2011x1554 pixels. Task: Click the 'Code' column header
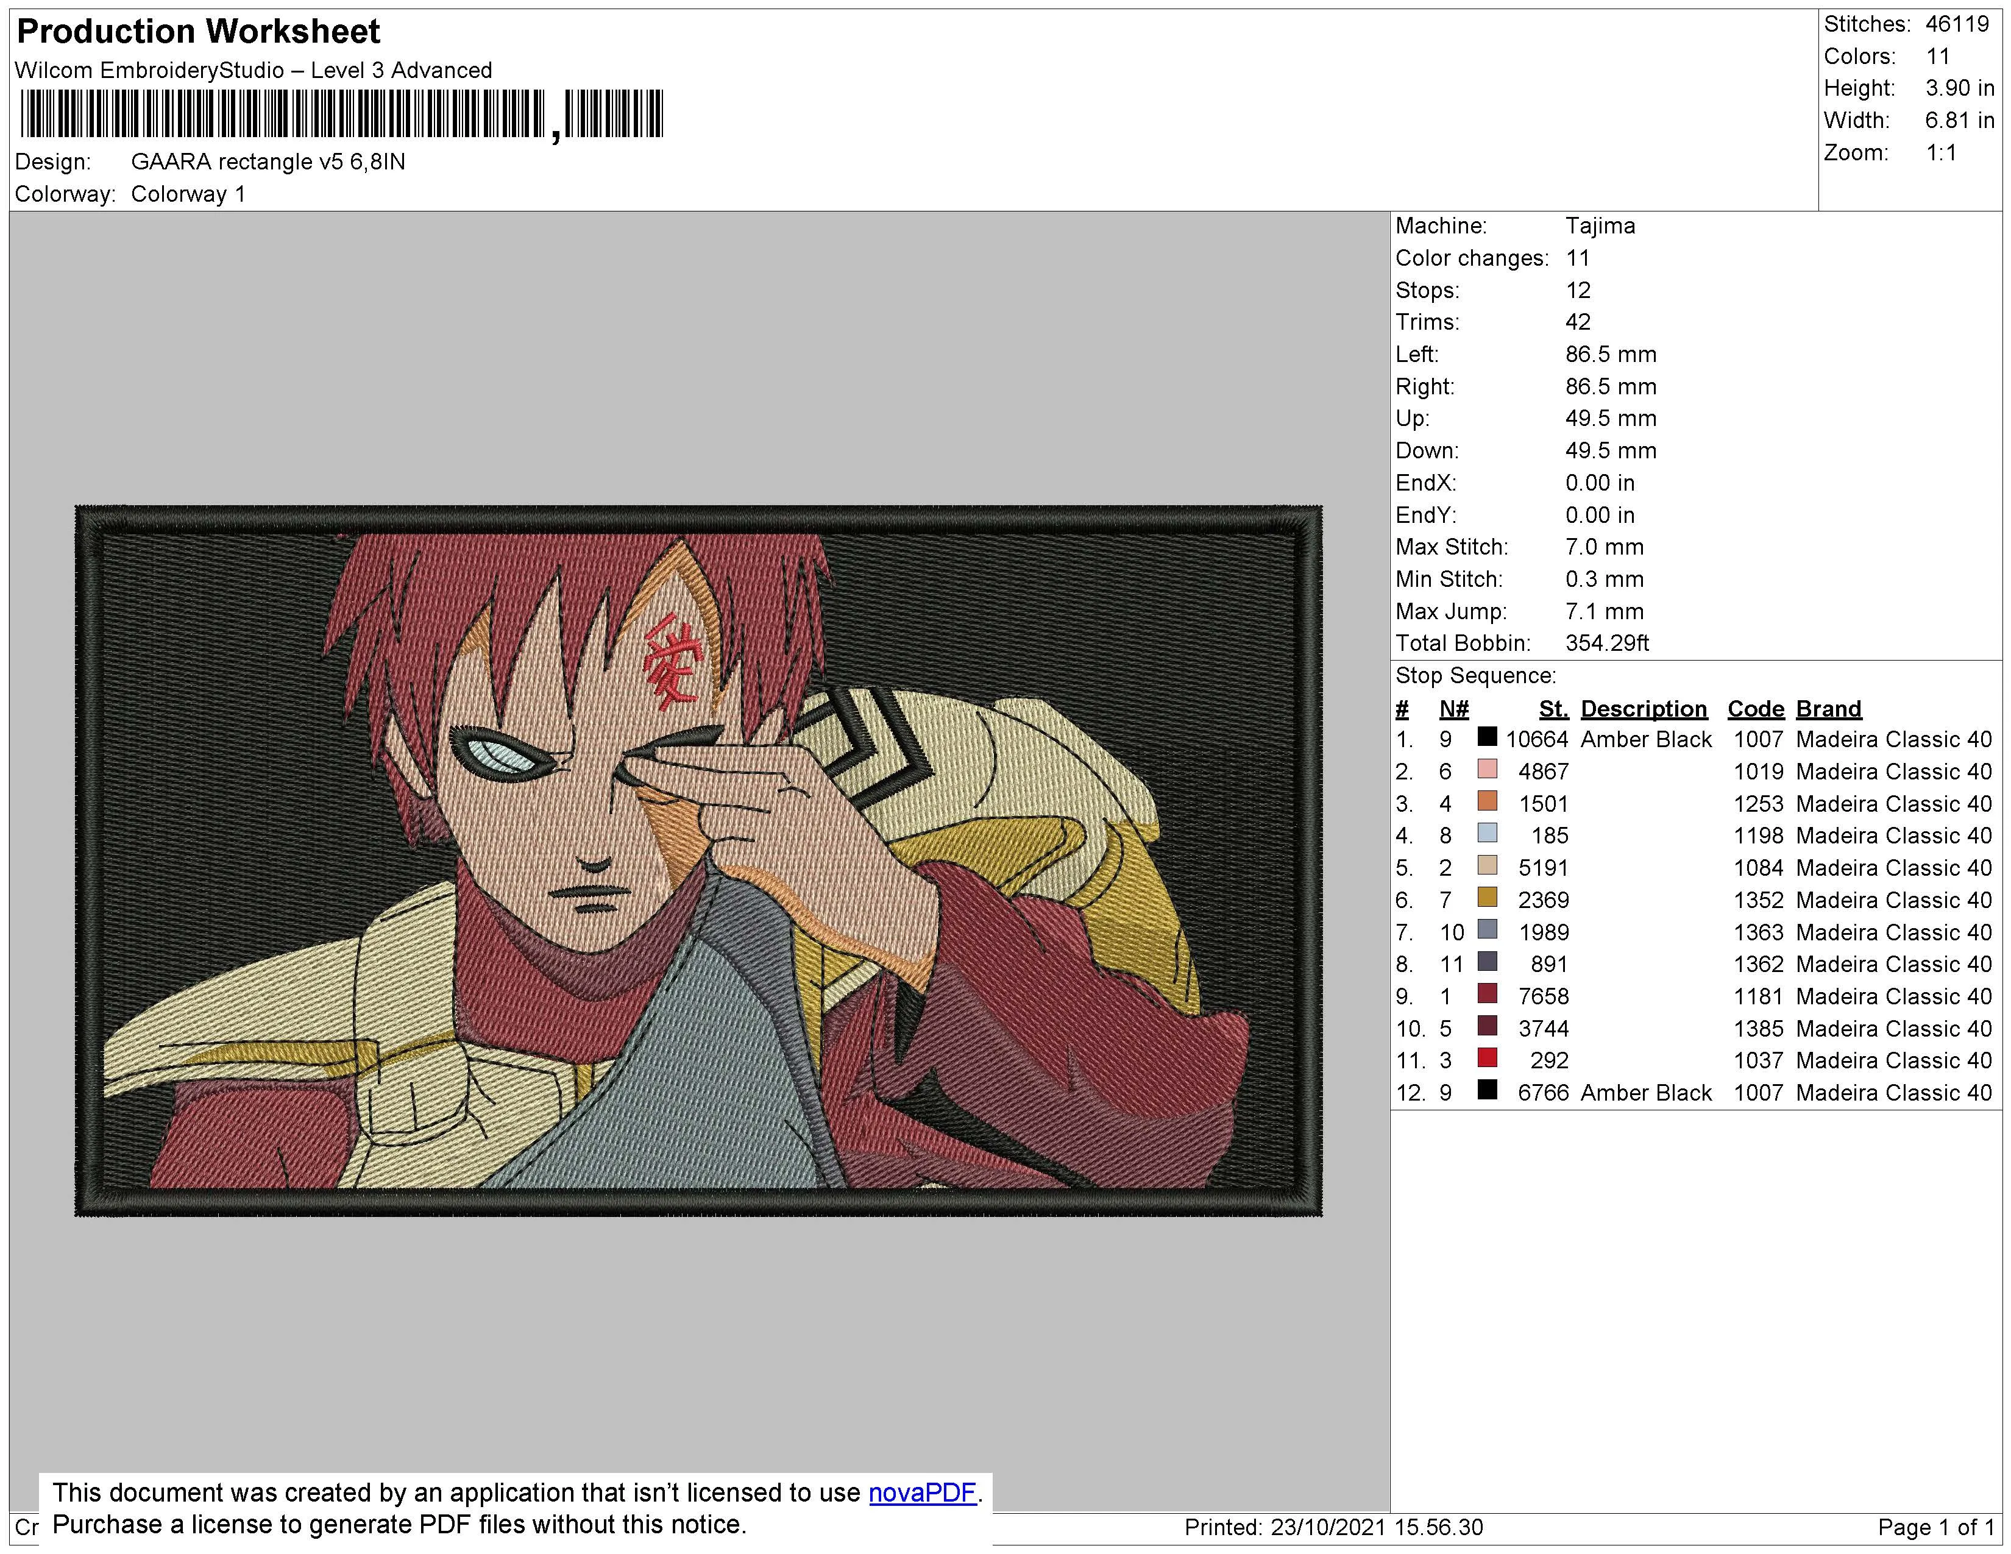tap(1755, 710)
